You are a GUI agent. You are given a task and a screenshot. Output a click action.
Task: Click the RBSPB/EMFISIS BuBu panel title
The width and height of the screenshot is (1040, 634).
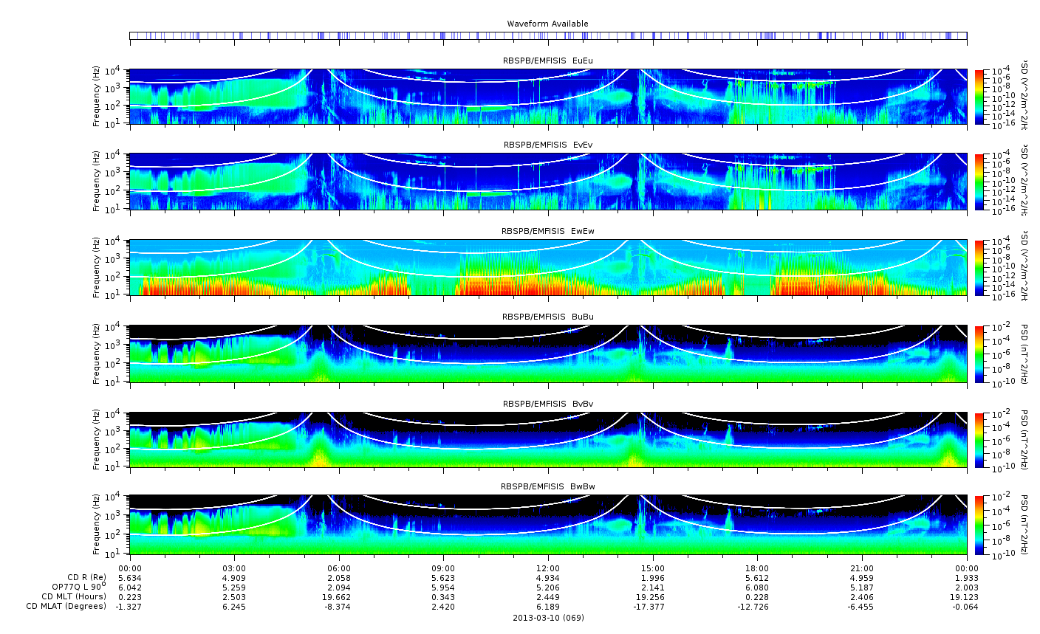point(548,317)
